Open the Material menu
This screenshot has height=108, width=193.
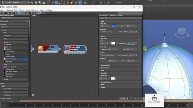tap(9, 10)
